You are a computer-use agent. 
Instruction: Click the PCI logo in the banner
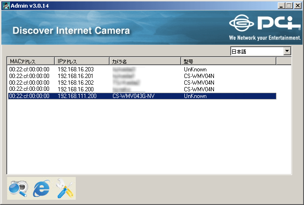click(x=263, y=24)
